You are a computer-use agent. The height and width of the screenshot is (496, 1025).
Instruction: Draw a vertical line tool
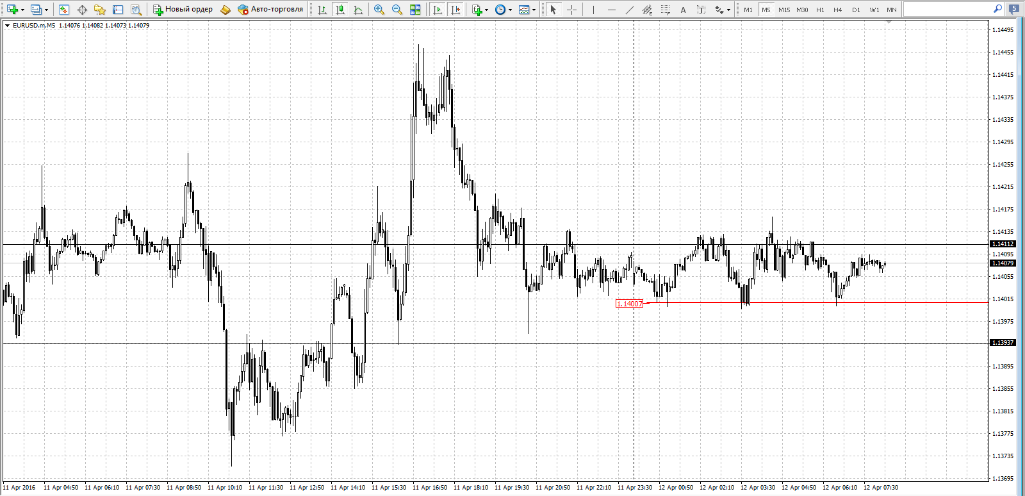click(593, 10)
